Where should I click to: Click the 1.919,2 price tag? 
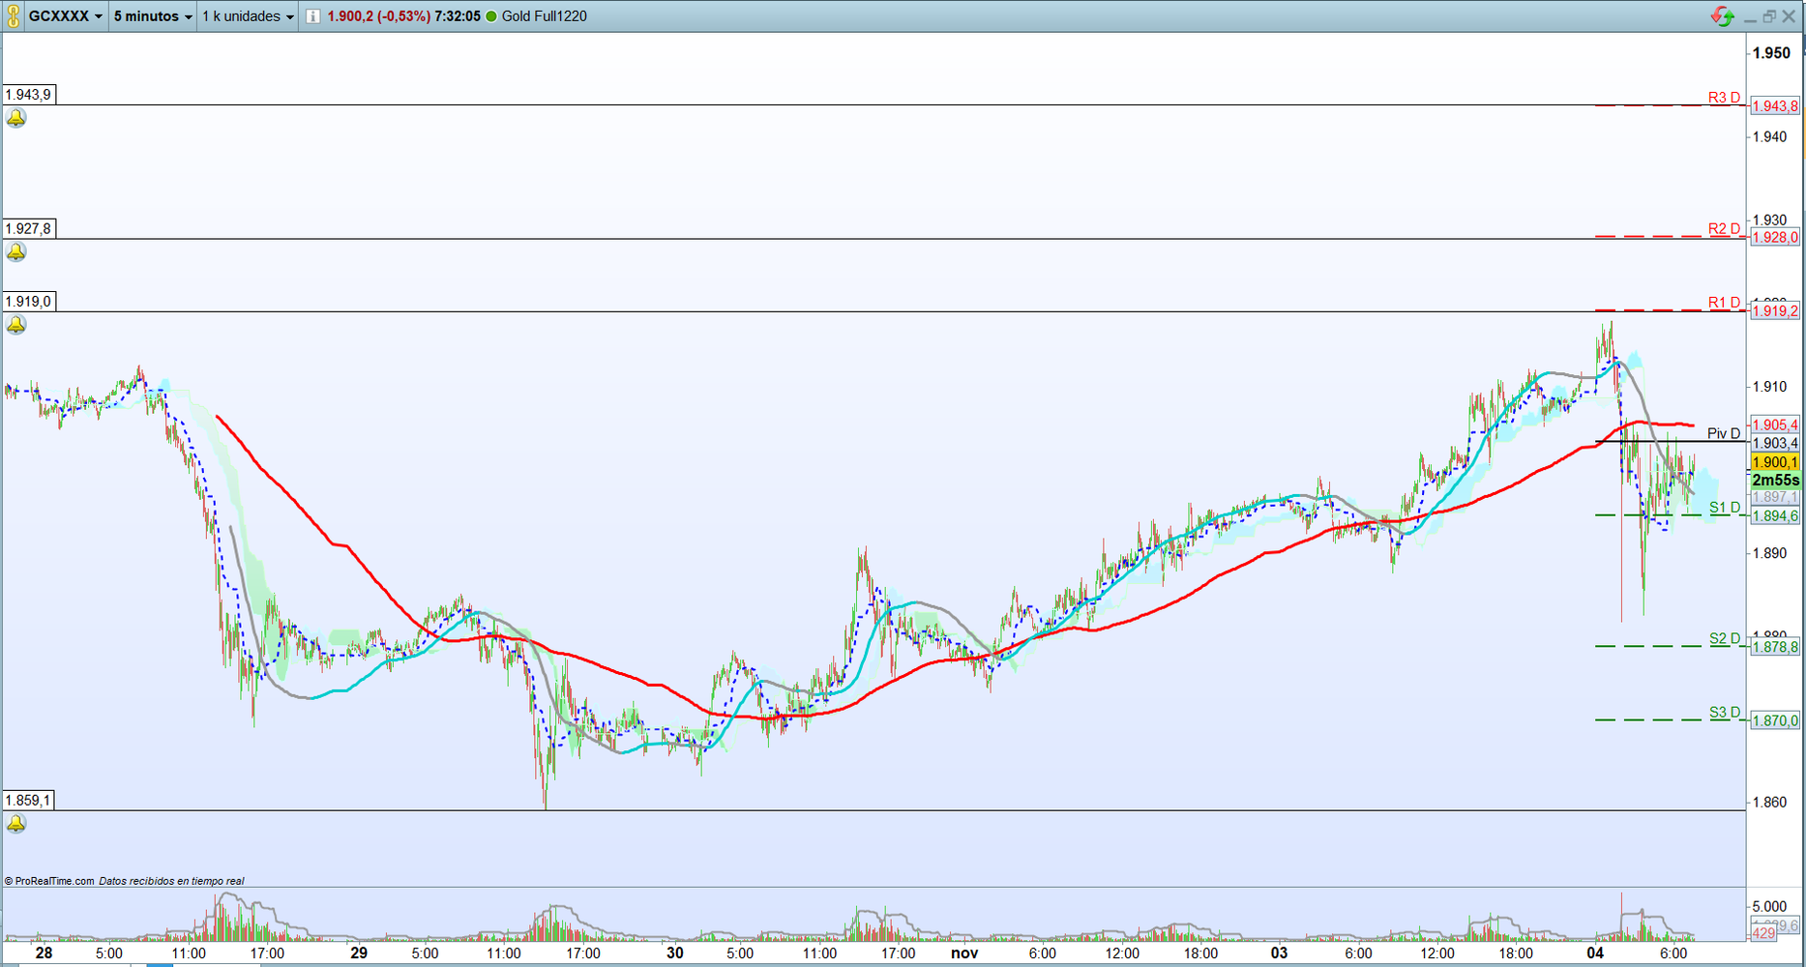[x=1776, y=311]
